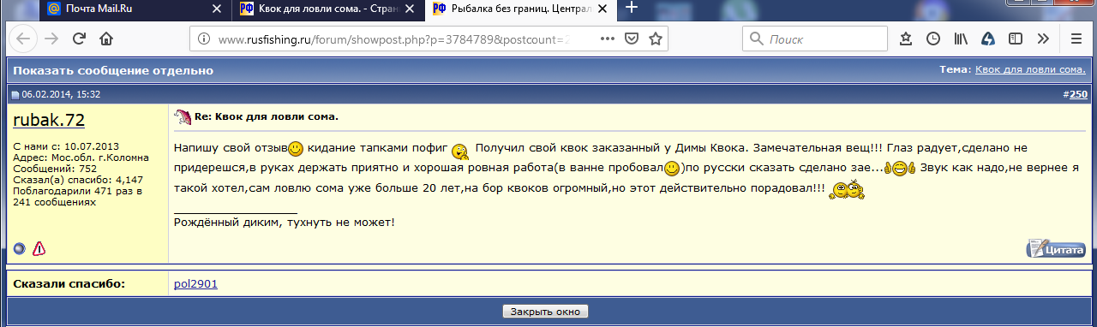This screenshot has width=1097, height=327.
Task: Open post number 250 link
Action: [x=1078, y=94]
